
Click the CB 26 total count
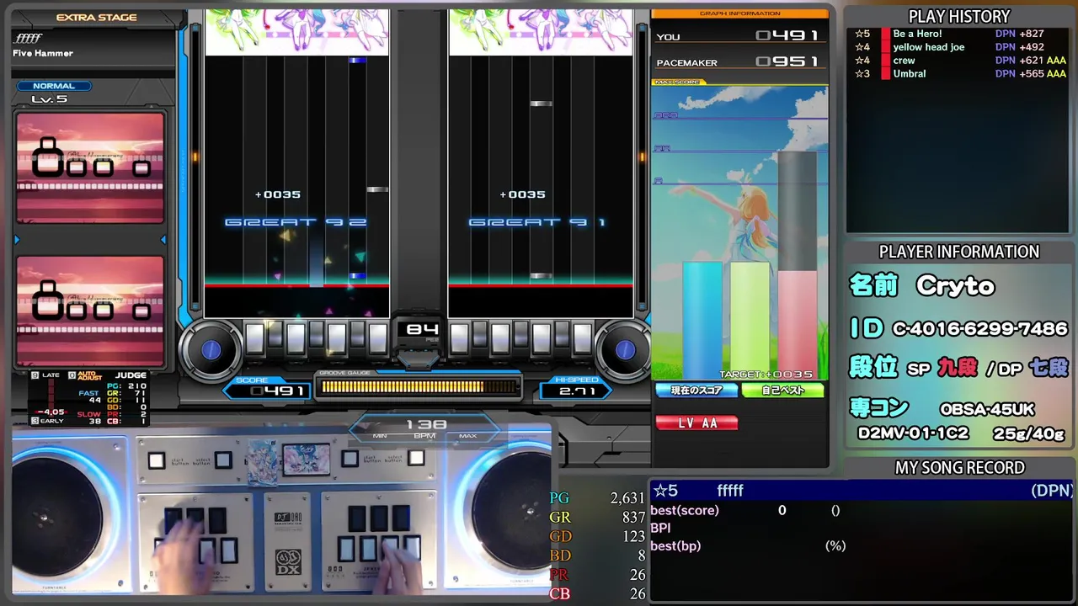(x=597, y=594)
